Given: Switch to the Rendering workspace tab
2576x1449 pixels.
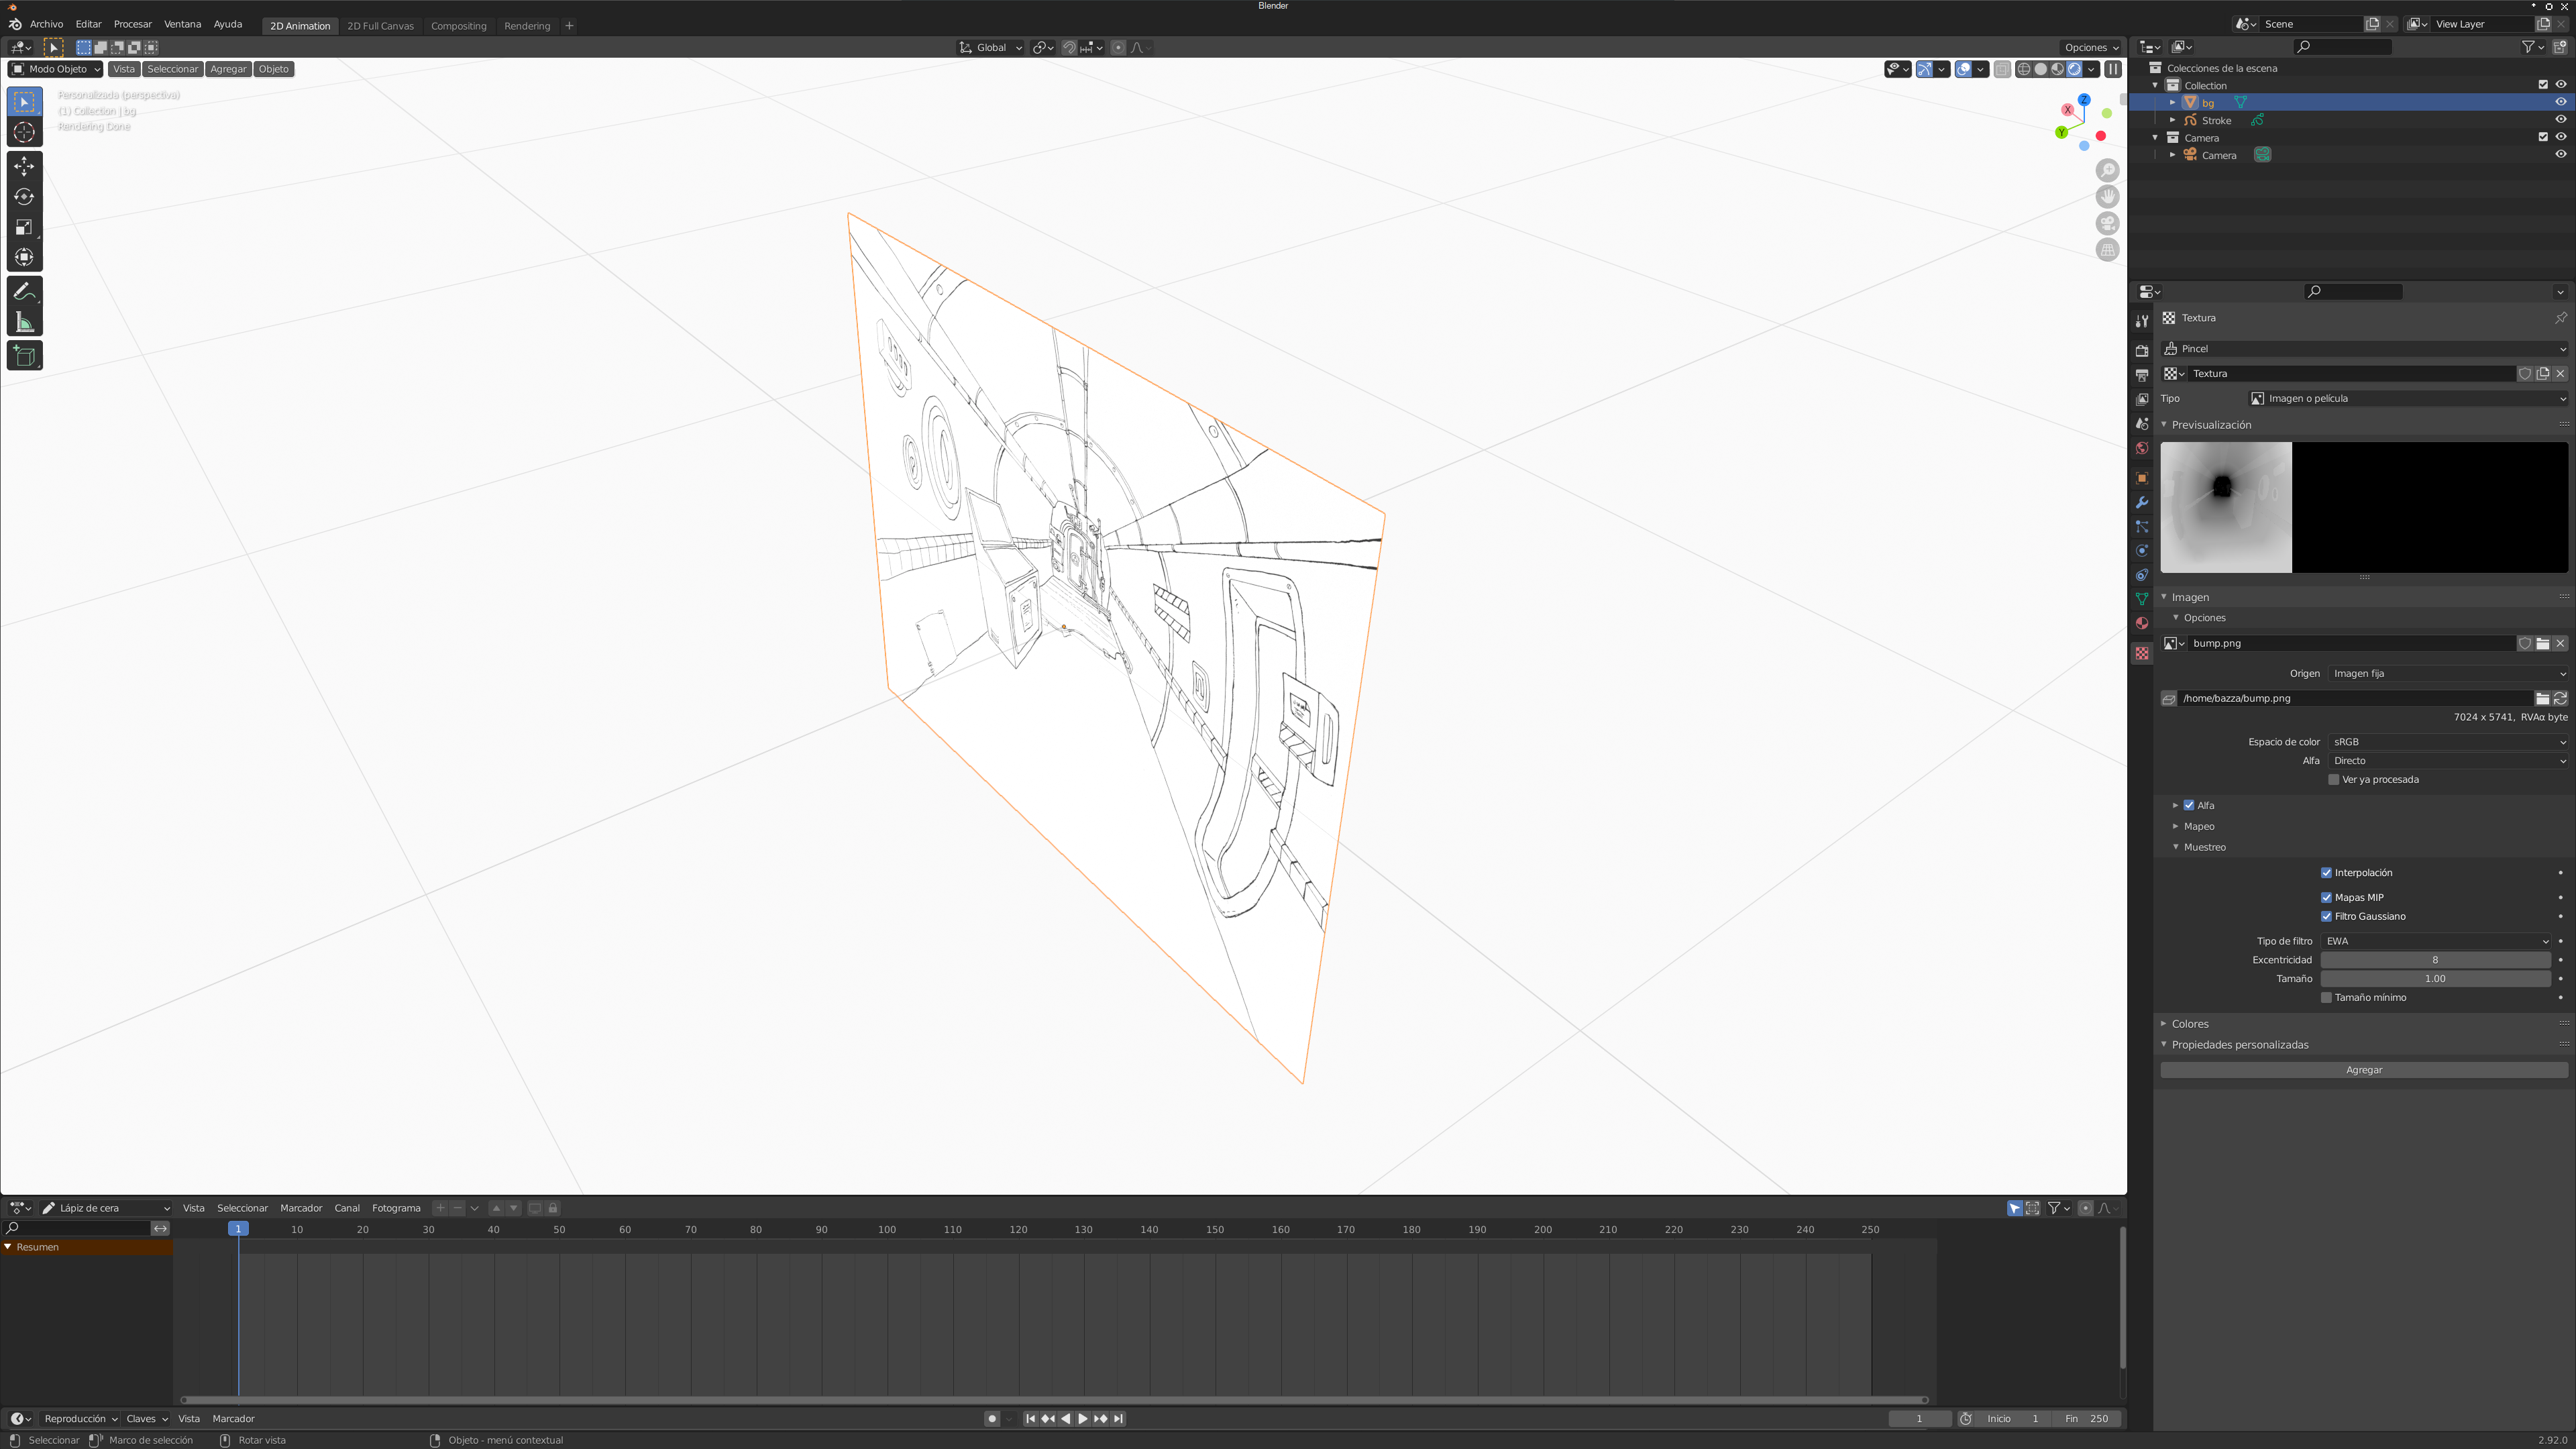Looking at the screenshot, I should 527,26.
